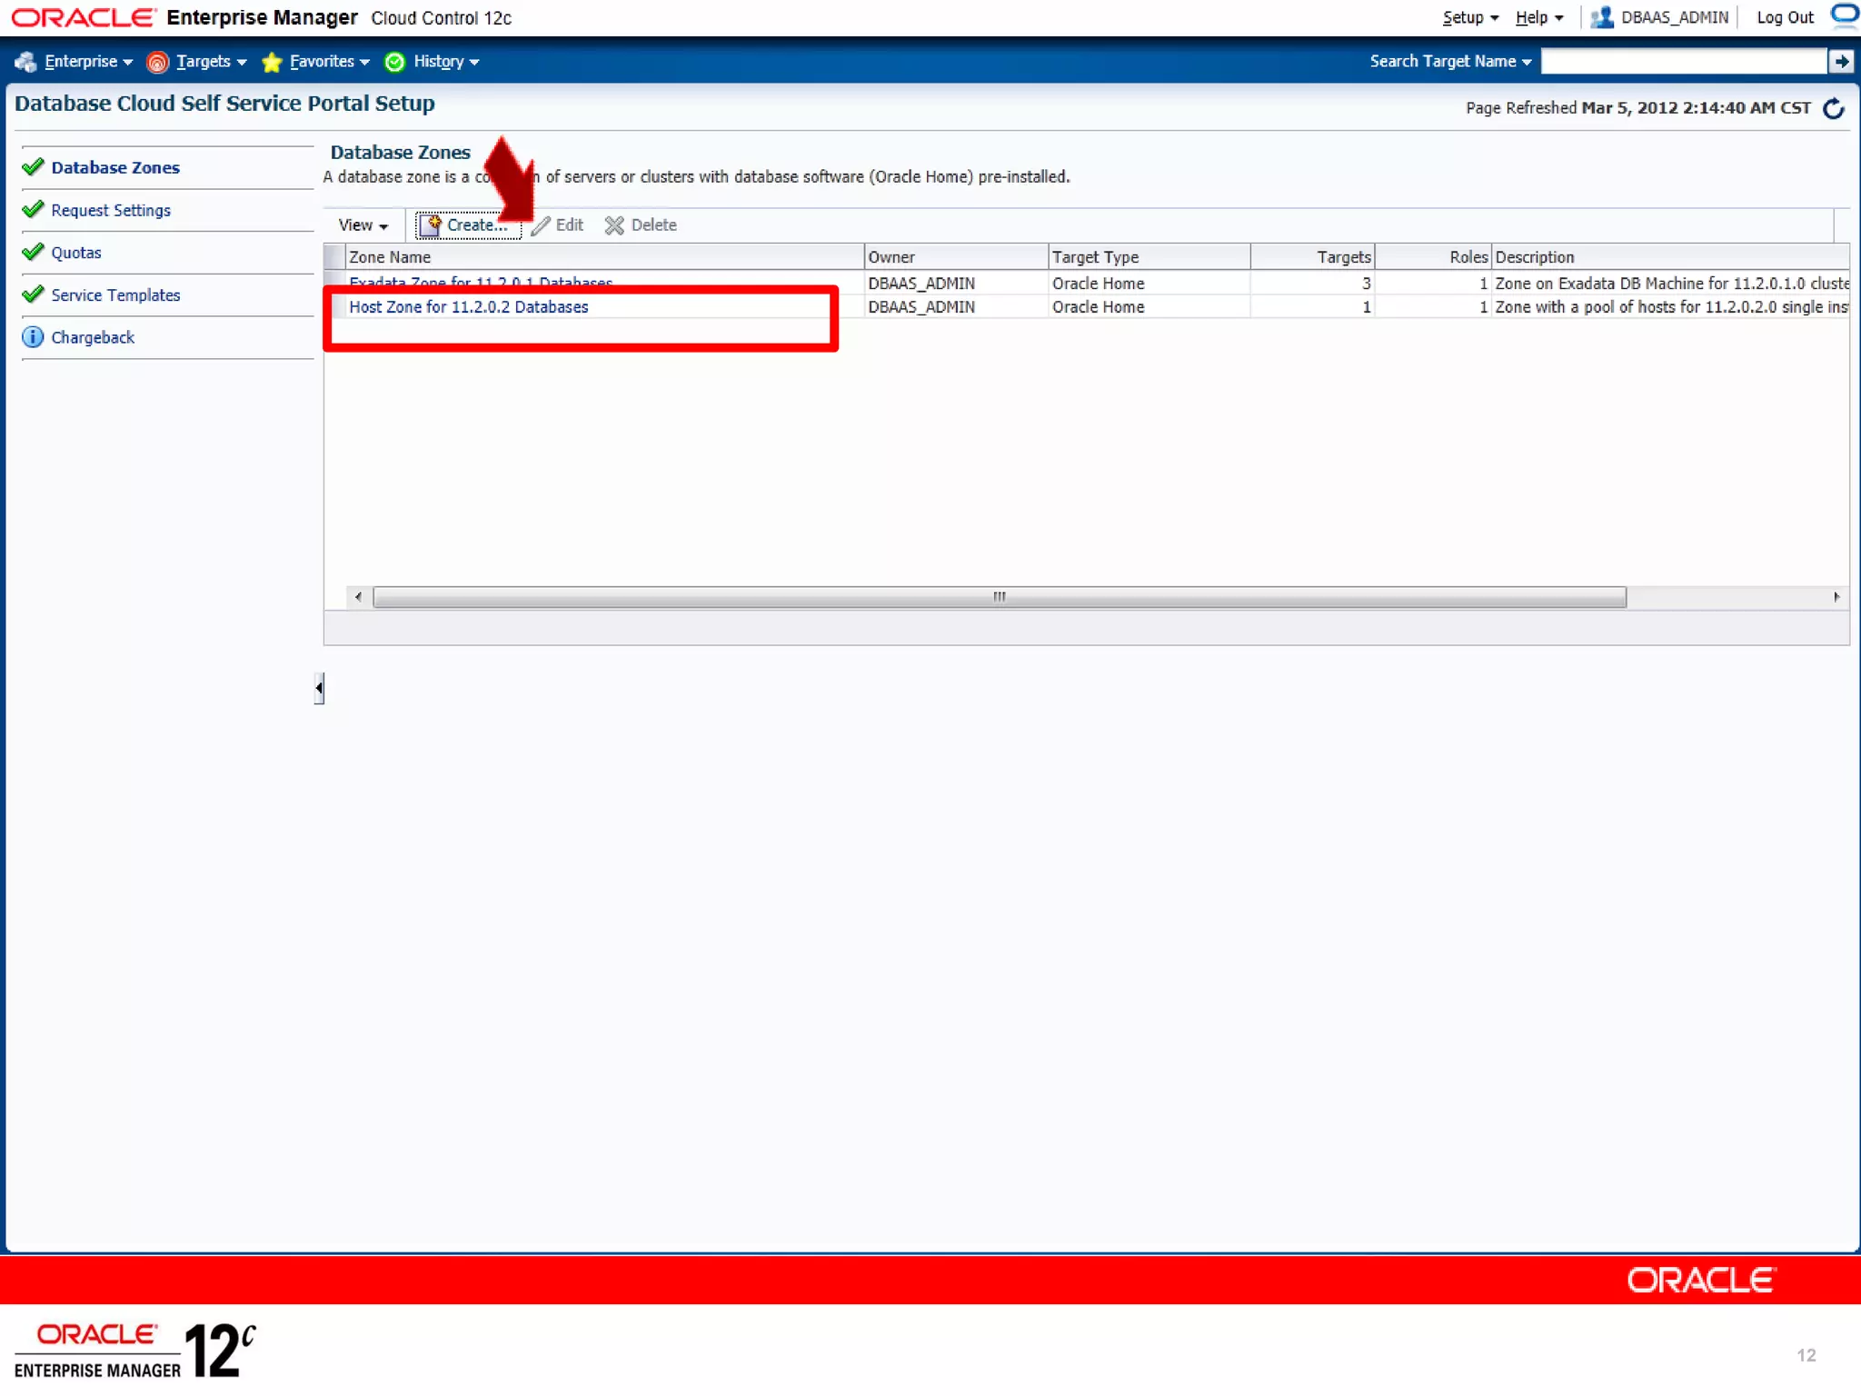Image resolution: width=1861 pixels, height=1396 pixels.
Task: Click the Create zone button
Action: [x=468, y=225]
